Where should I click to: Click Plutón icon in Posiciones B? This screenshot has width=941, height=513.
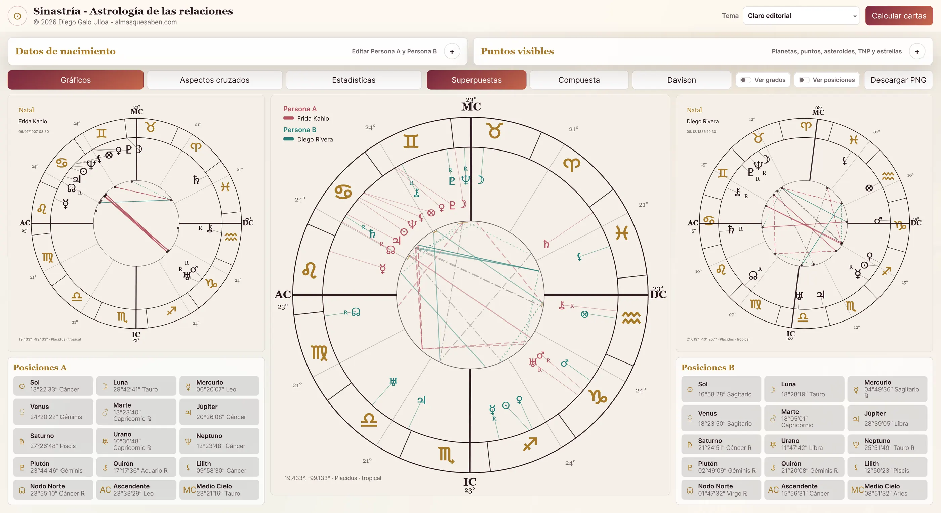pos(690,467)
